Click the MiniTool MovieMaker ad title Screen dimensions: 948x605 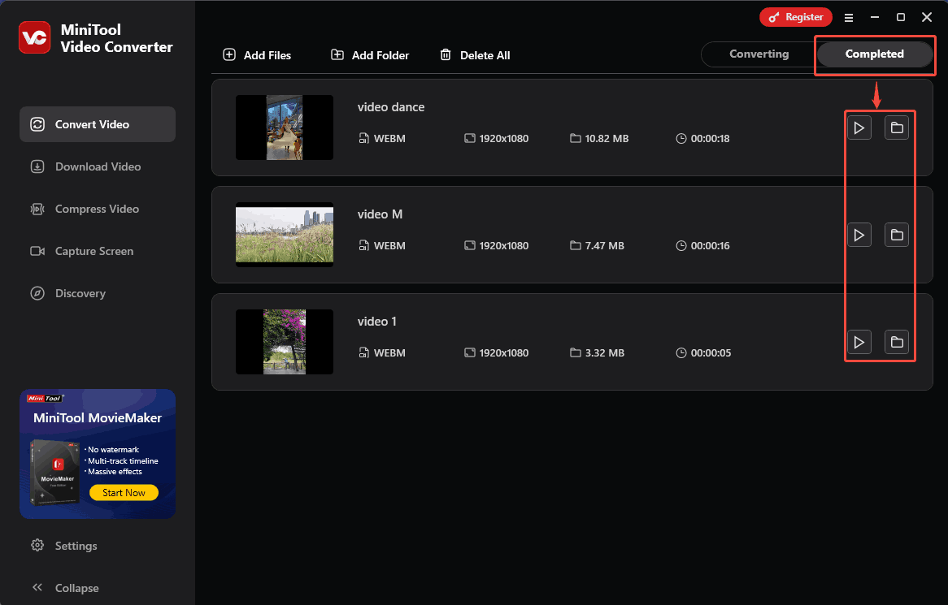click(x=98, y=418)
